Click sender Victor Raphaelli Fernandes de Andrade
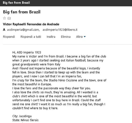The image size is (132, 123). point(31,24)
